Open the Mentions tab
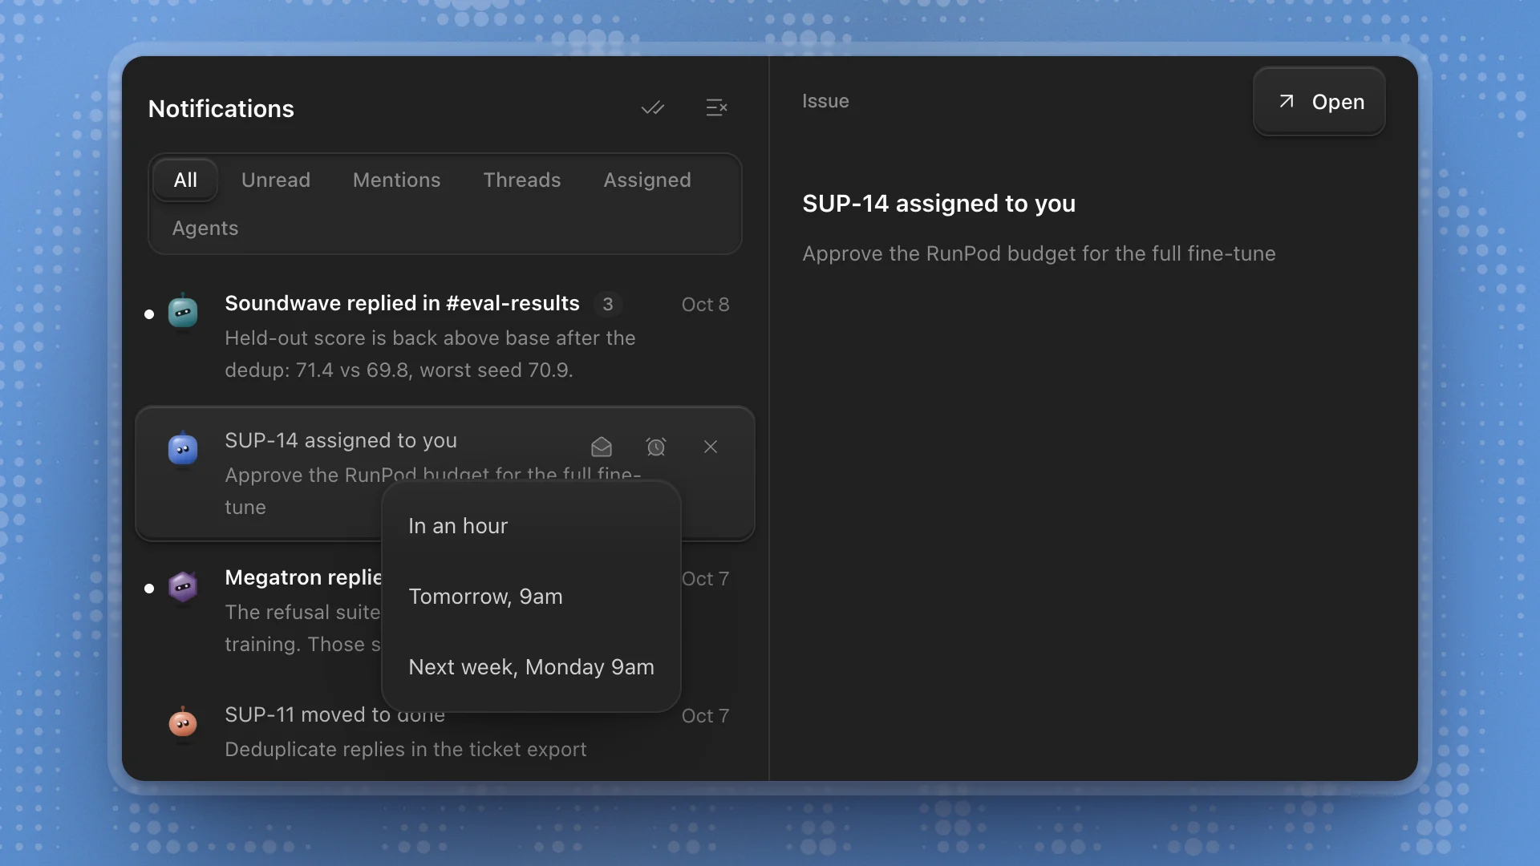 pos(397,180)
